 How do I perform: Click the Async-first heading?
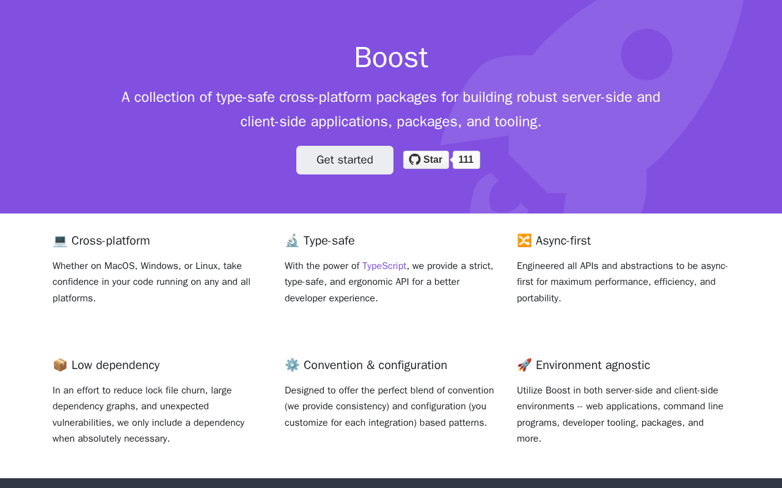[563, 241]
